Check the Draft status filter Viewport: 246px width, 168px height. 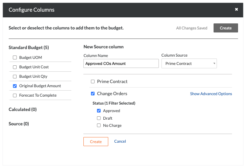(99, 118)
